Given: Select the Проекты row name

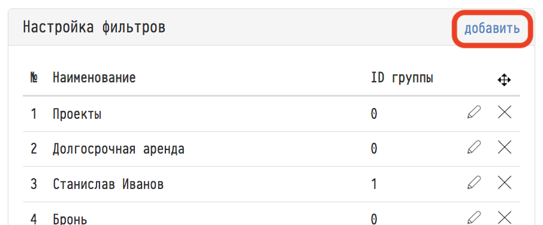Looking at the screenshot, I should (x=77, y=114).
